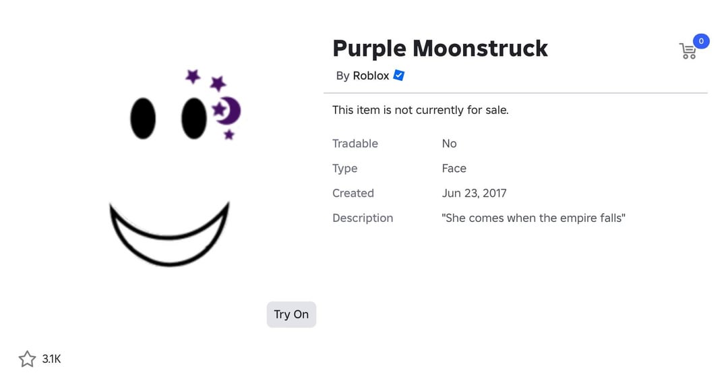728x381 pixels.
Task: Click the Jun 23, 2017 creation date
Action: point(474,194)
